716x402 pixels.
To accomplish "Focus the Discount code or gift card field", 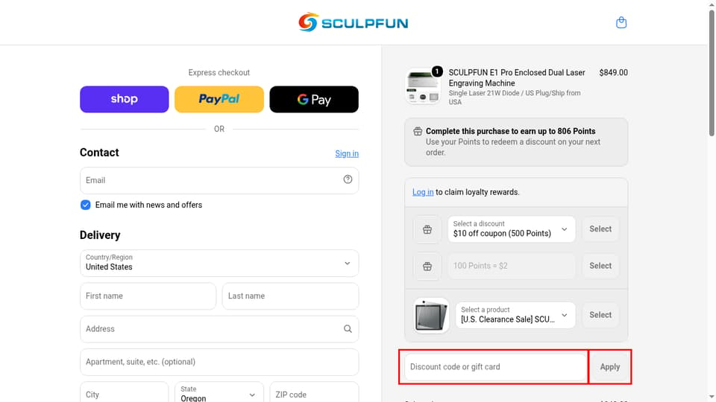I will [495, 367].
